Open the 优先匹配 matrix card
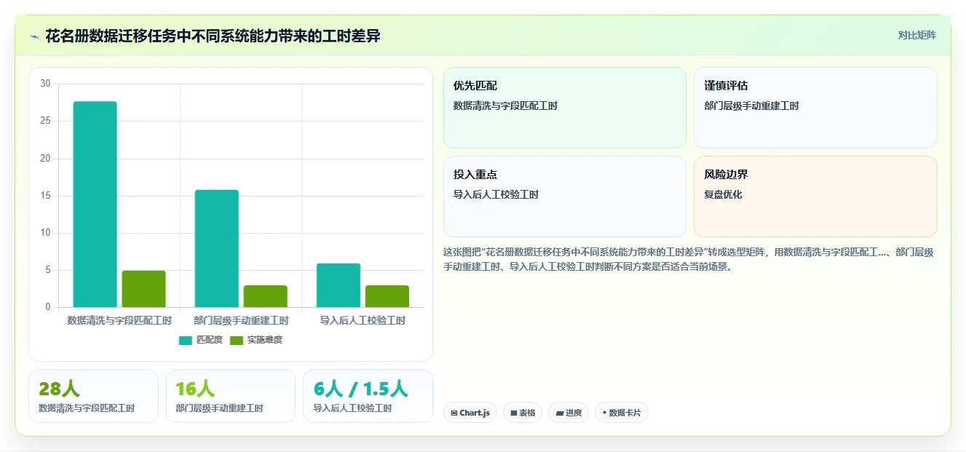The height and width of the screenshot is (452, 966). click(565, 108)
